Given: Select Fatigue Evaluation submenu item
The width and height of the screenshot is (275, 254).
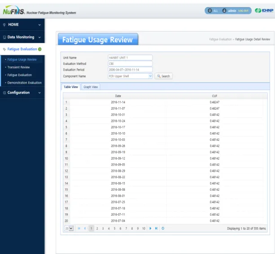Looking at the screenshot, I should [20, 75].
